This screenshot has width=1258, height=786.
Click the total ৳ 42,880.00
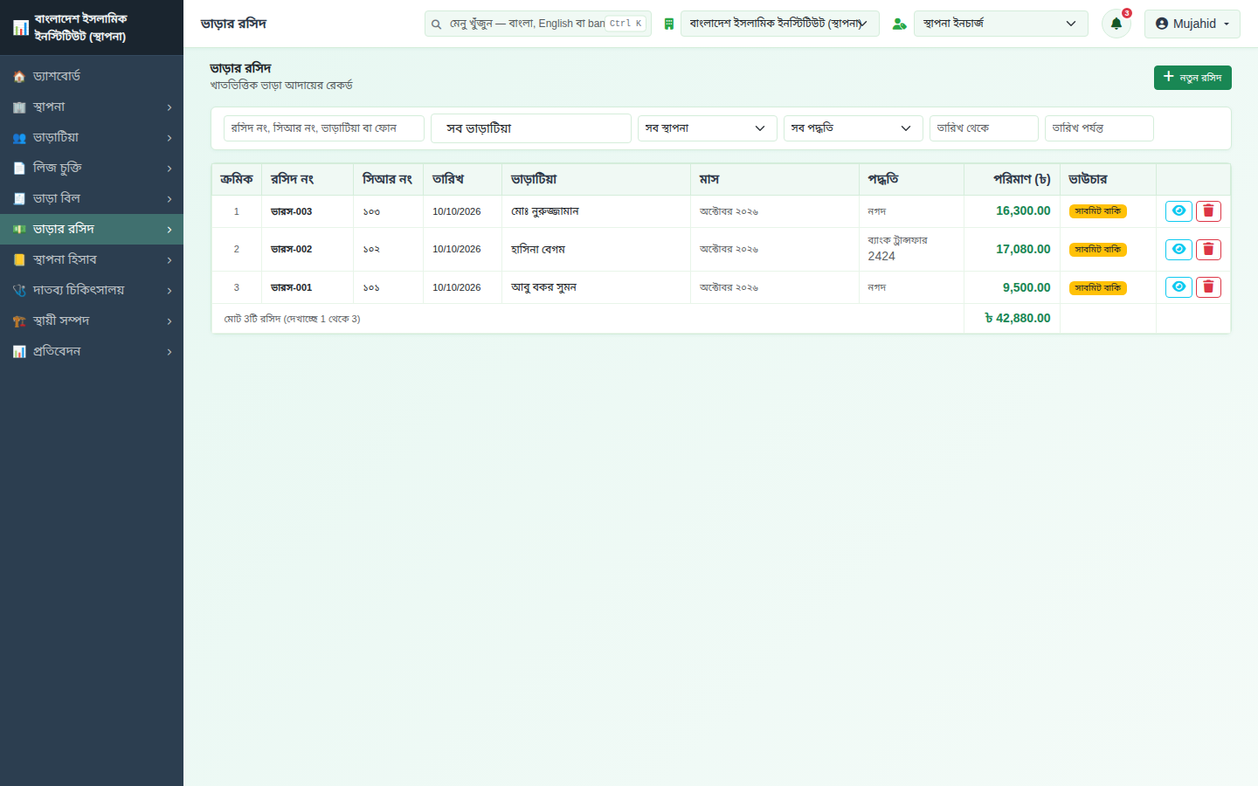(x=1018, y=319)
